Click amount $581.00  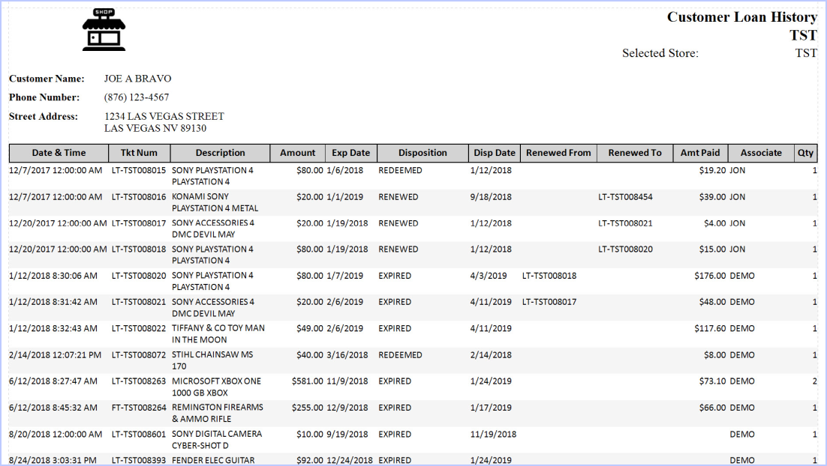click(x=308, y=381)
